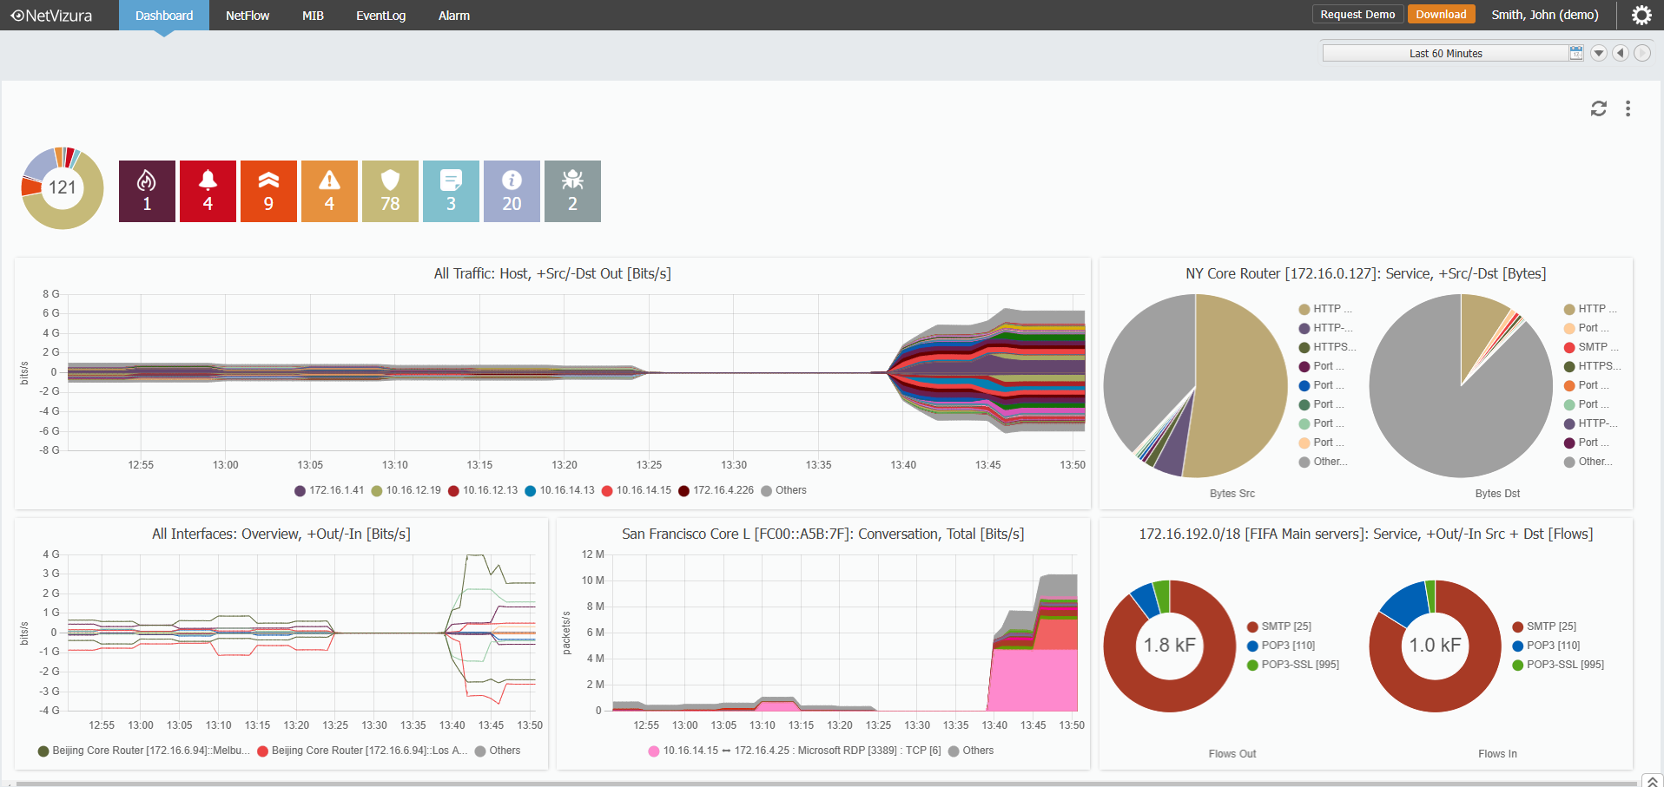
Task: Click the orange Download button
Action: click(1441, 15)
